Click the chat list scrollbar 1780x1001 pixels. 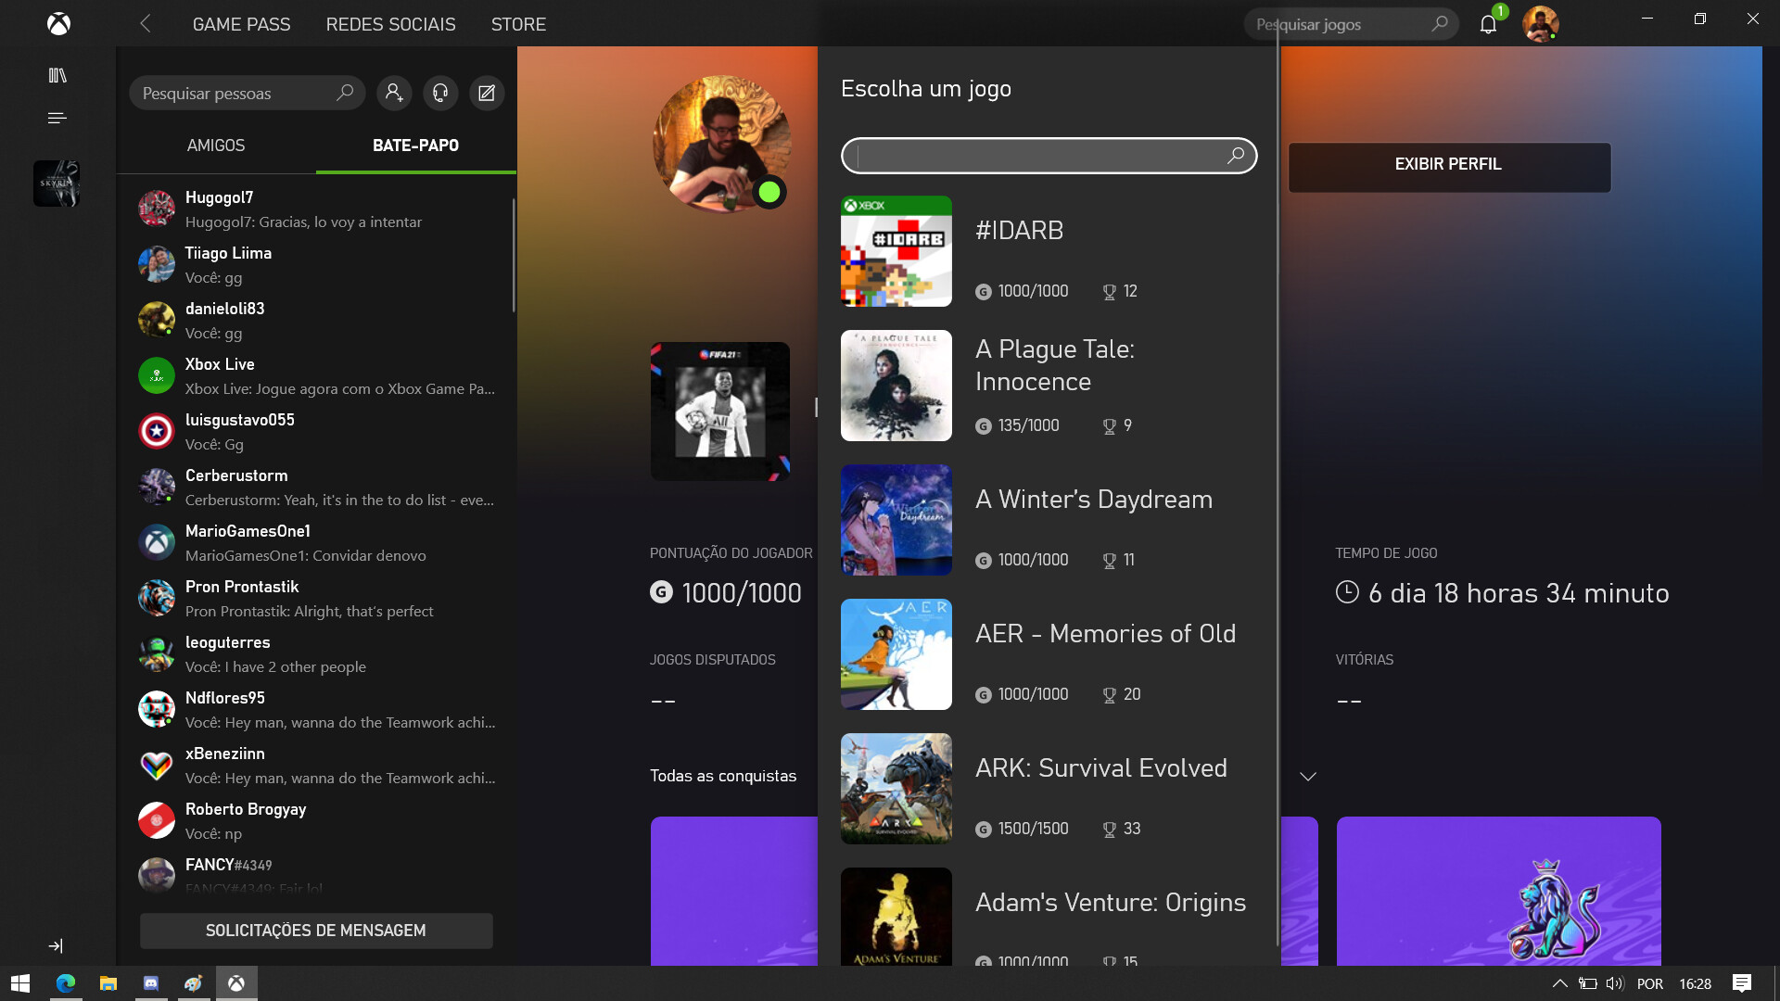coord(513,255)
